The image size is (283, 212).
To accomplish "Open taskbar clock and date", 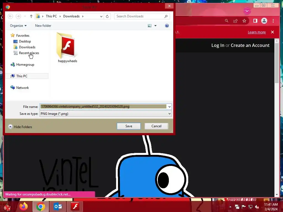I will tap(271, 207).
